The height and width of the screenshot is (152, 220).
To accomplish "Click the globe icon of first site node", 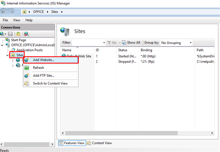I will 18,60.
